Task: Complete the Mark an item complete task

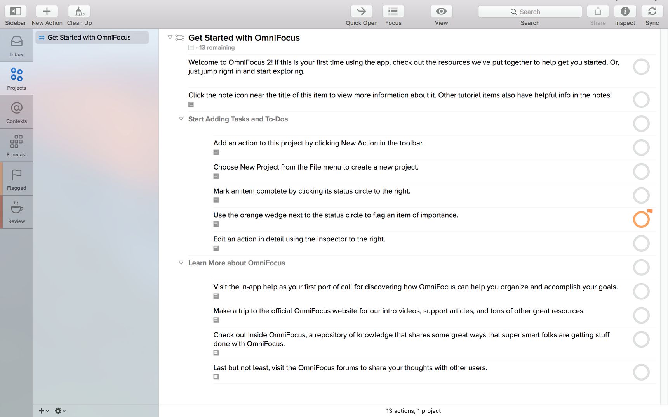Action: pos(641,196)
